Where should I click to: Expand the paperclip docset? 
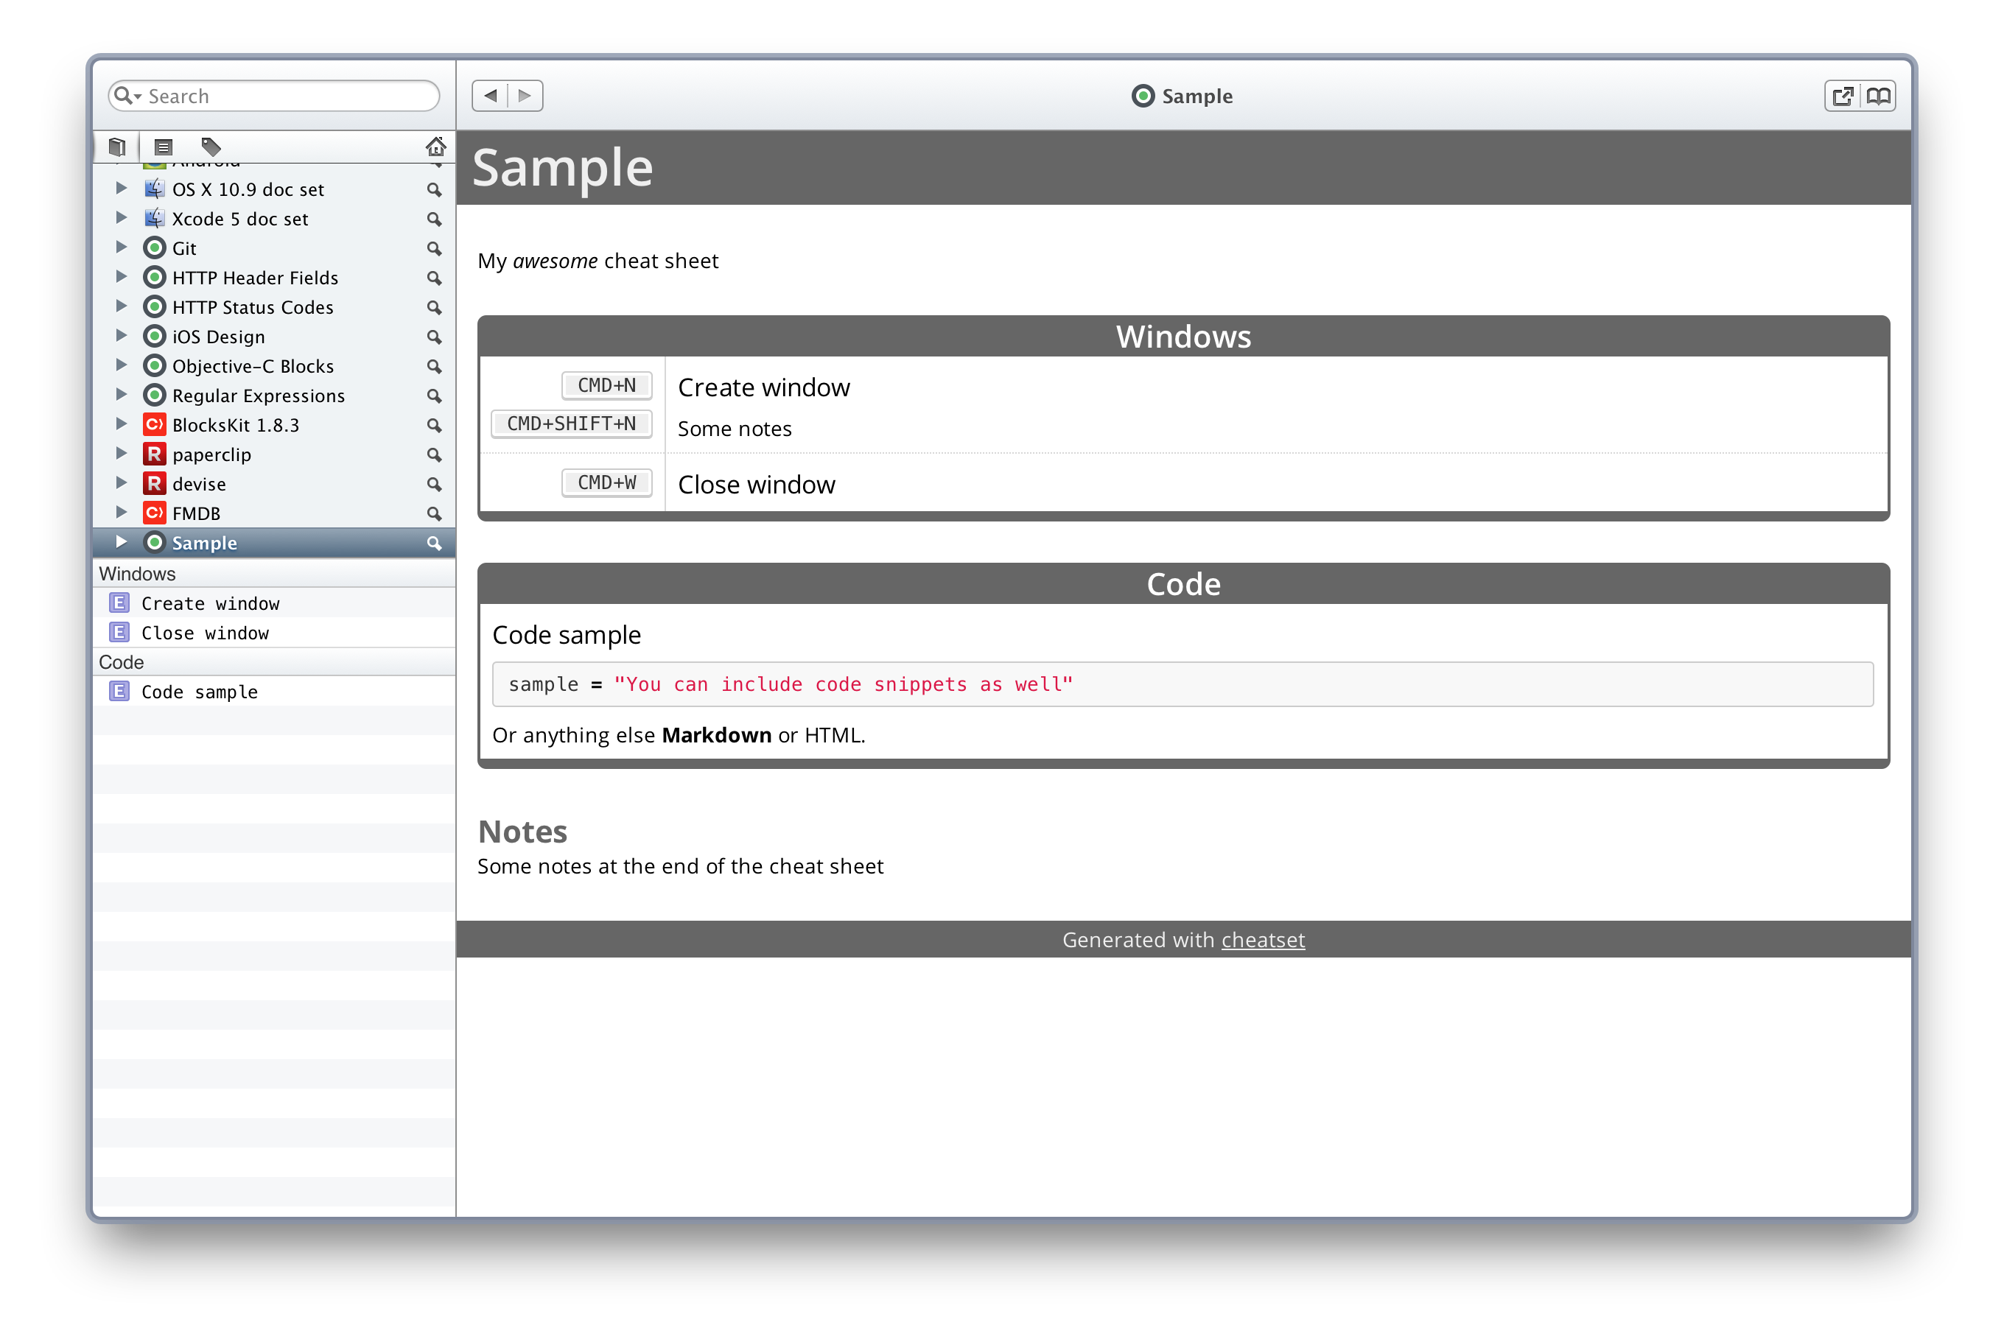point(122,454)
